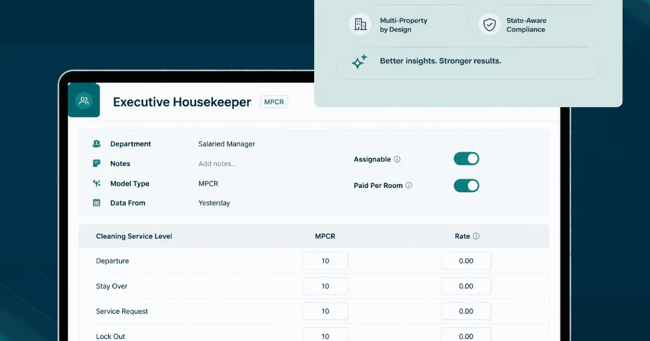Click the MPCR badge next to the title
Viewport: 650px width, 341px height.
click(x=274, y=102)
